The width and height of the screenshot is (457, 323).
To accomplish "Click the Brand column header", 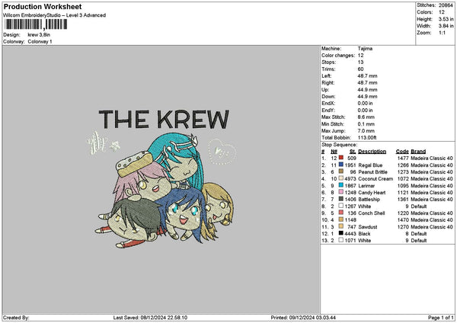I will point(418,152).
